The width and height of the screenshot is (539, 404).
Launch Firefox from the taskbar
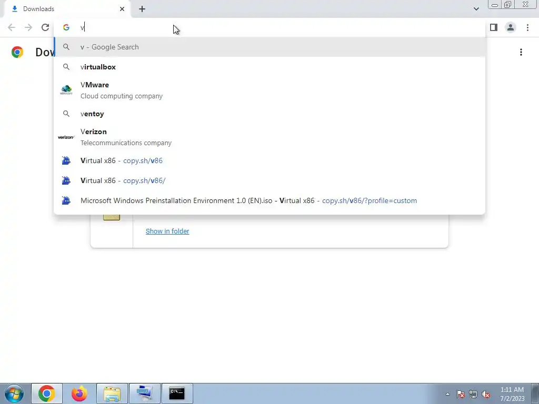click(x=79, y=393)
